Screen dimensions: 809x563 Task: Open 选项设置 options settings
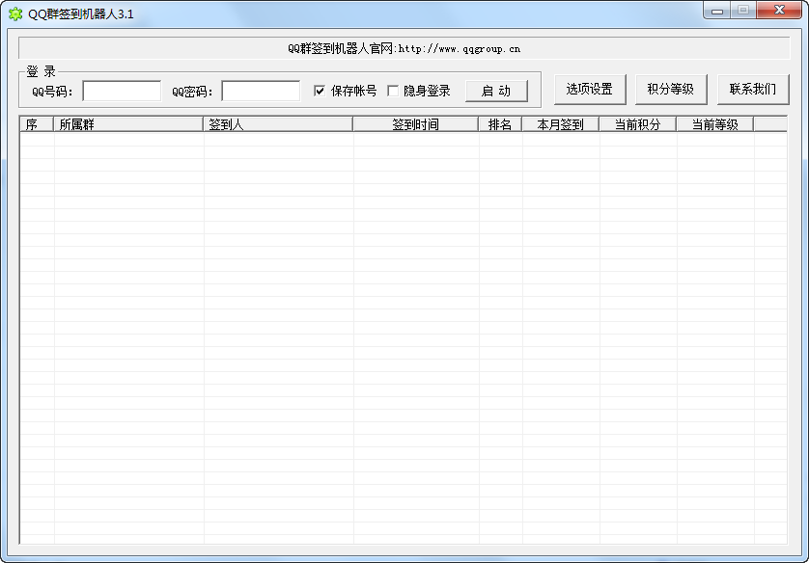590,90
